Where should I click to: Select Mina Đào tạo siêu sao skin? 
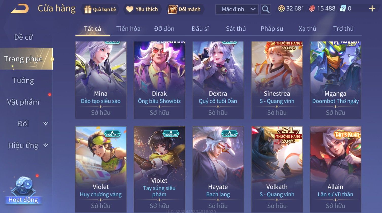[x=101, y=80]
